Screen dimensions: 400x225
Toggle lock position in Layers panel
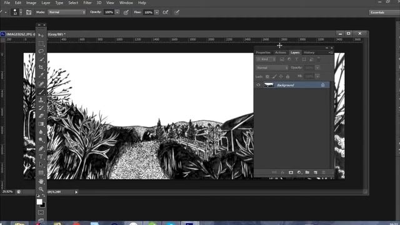[281, 76]
